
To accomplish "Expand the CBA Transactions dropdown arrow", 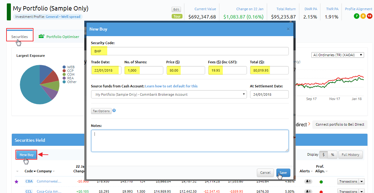I will click(x=361, y=182).
